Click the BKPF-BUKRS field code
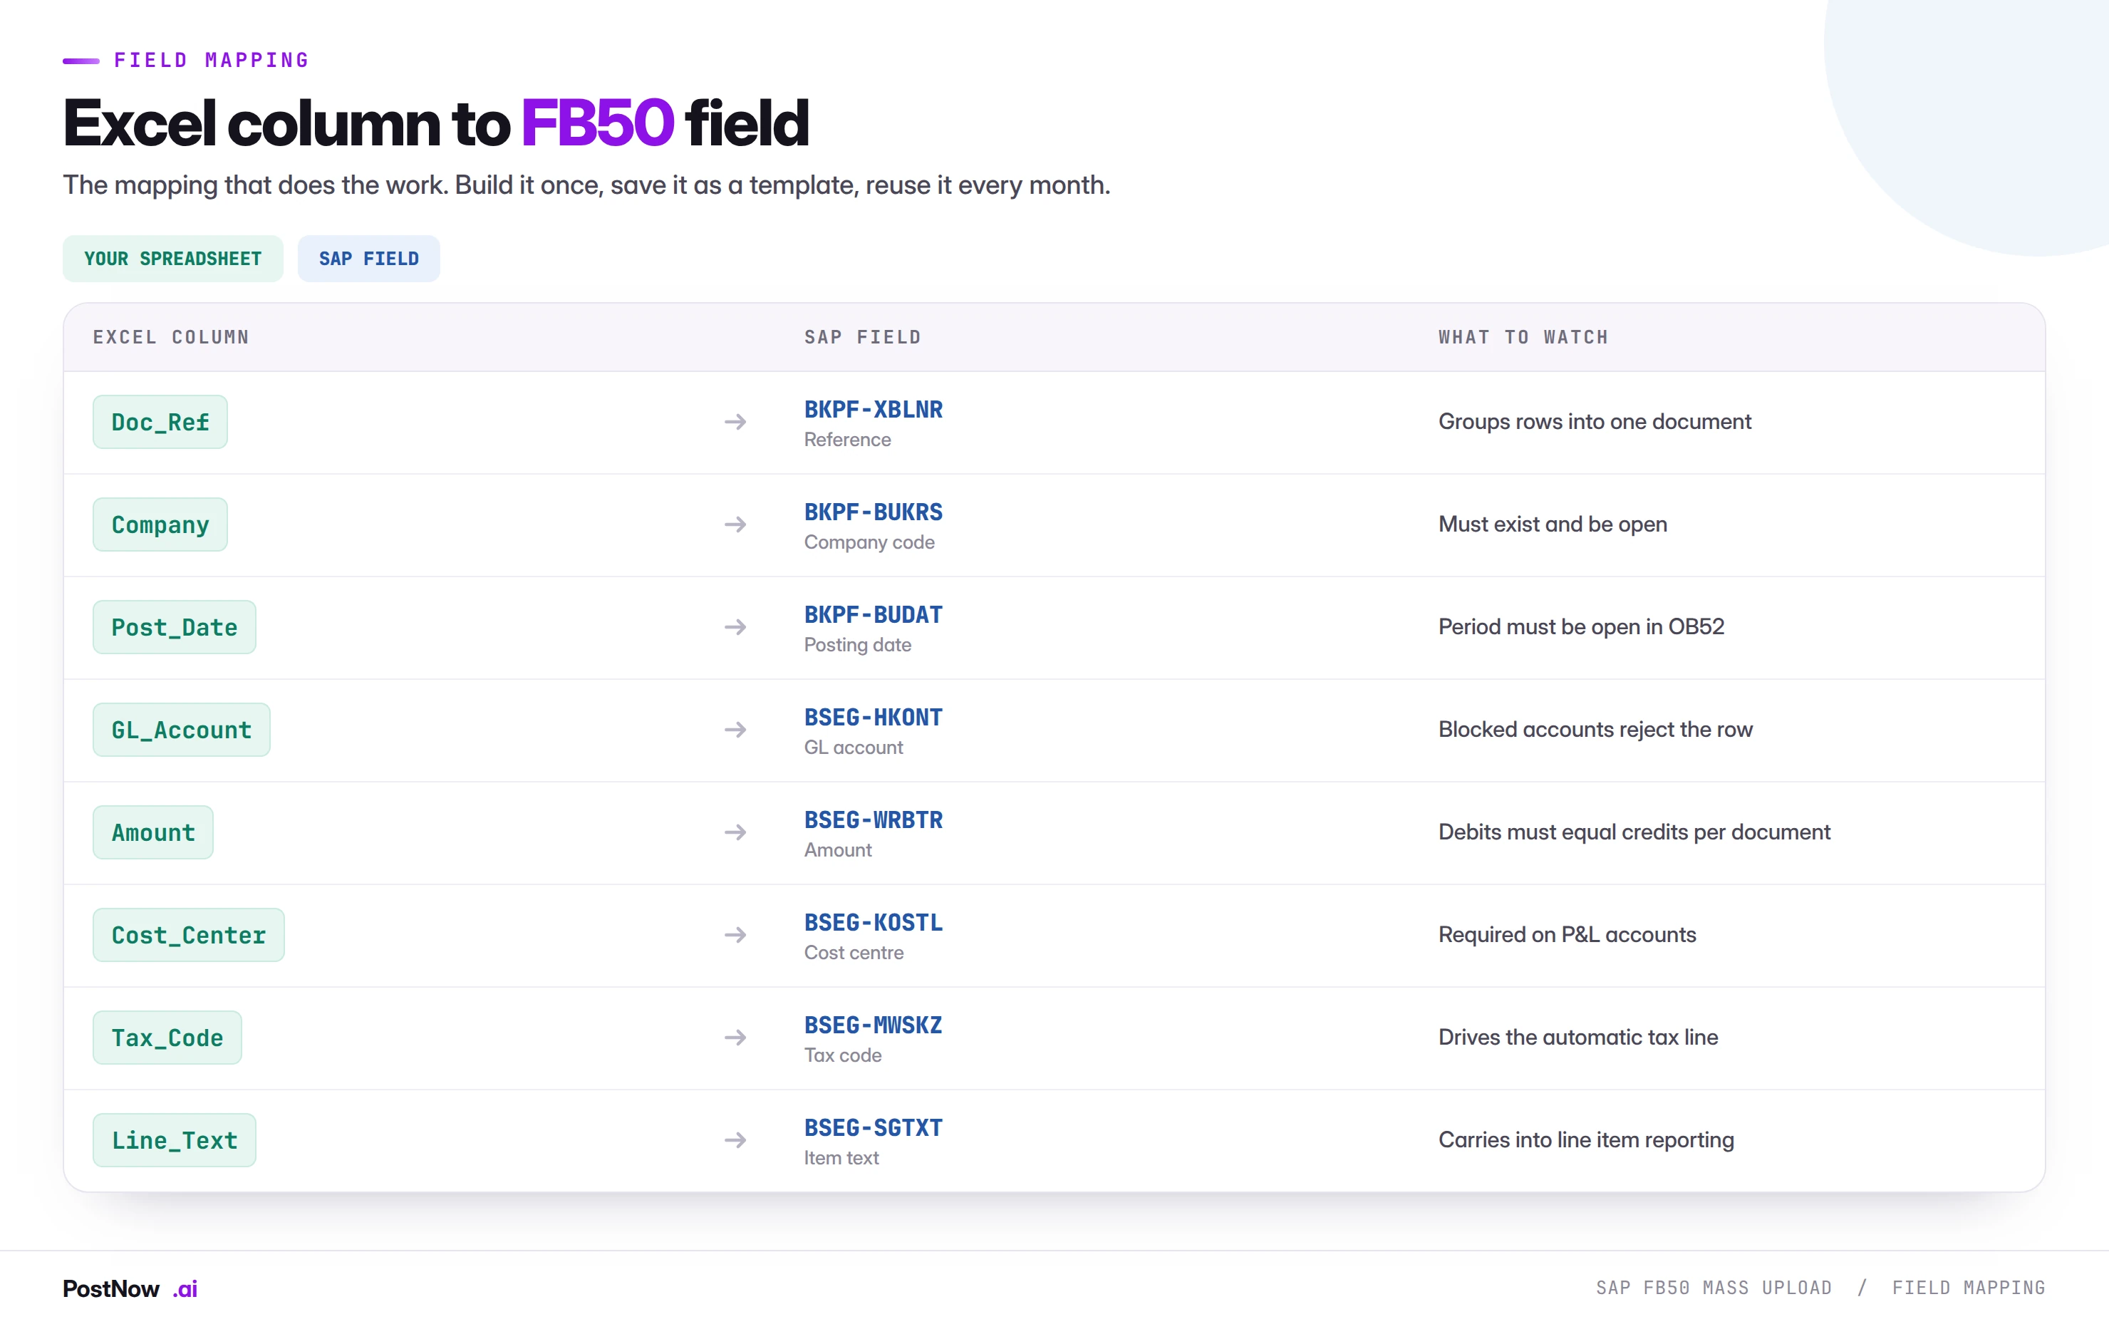Image resolution: width=2109 pixels, height=1334 pixels. [874, 512]
